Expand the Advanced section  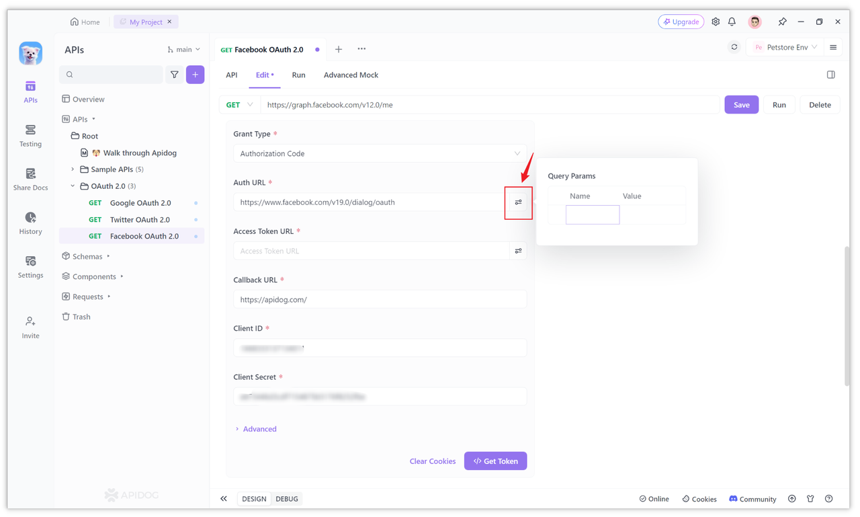click(x=255, y=429)
